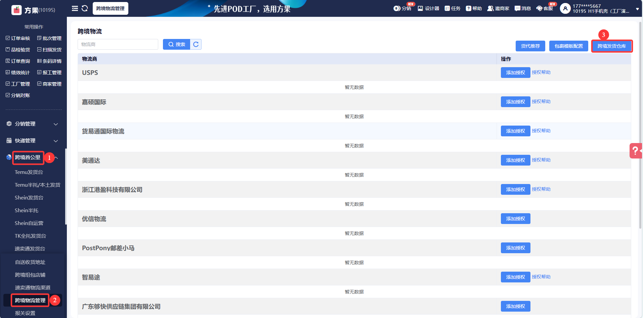Viewport: 643px width, 318px height.
Task: Contact 客服 from the top bar
Action: tap(545, 8)
